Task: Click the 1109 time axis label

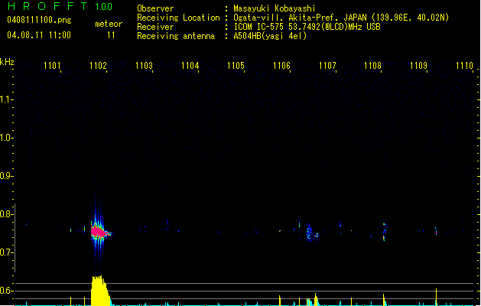Action: [419, 65]
